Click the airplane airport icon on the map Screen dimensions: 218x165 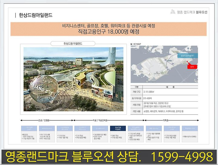pos(157,72)
